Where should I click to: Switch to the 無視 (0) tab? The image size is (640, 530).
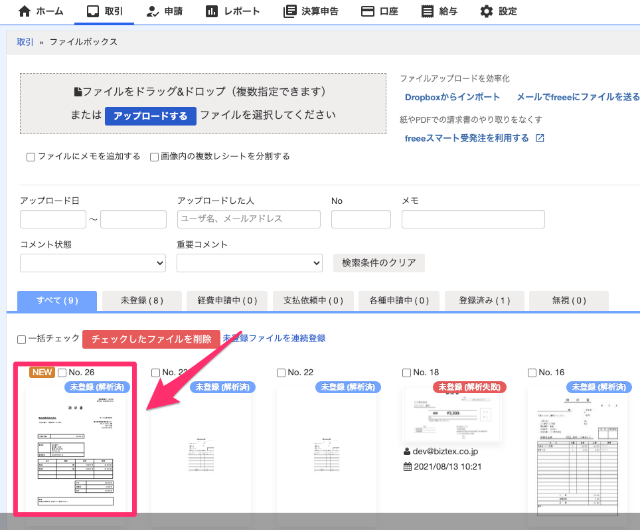568,300
